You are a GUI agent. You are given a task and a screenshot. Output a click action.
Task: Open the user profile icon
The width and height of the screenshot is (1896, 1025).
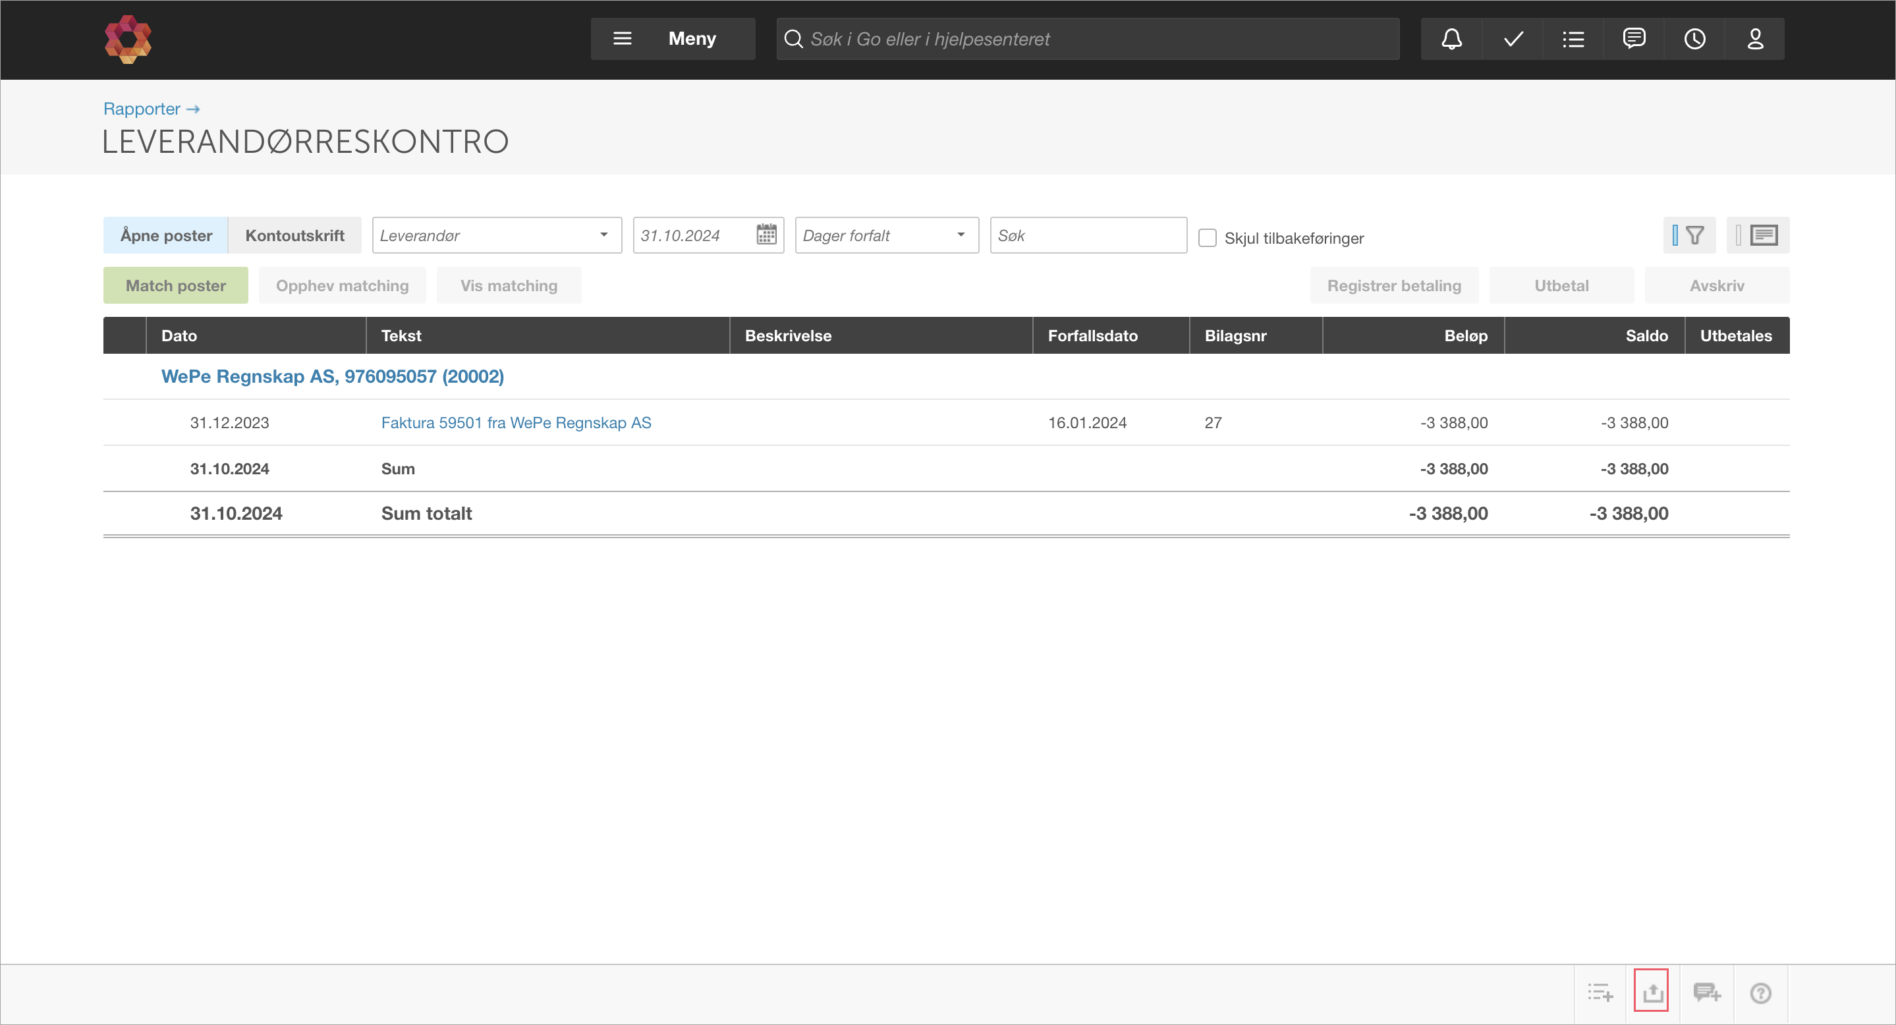(x=1754, y=39)
